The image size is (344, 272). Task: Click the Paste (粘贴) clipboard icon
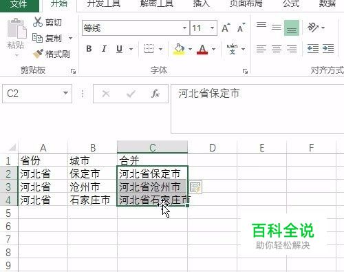tap(17, 28)
